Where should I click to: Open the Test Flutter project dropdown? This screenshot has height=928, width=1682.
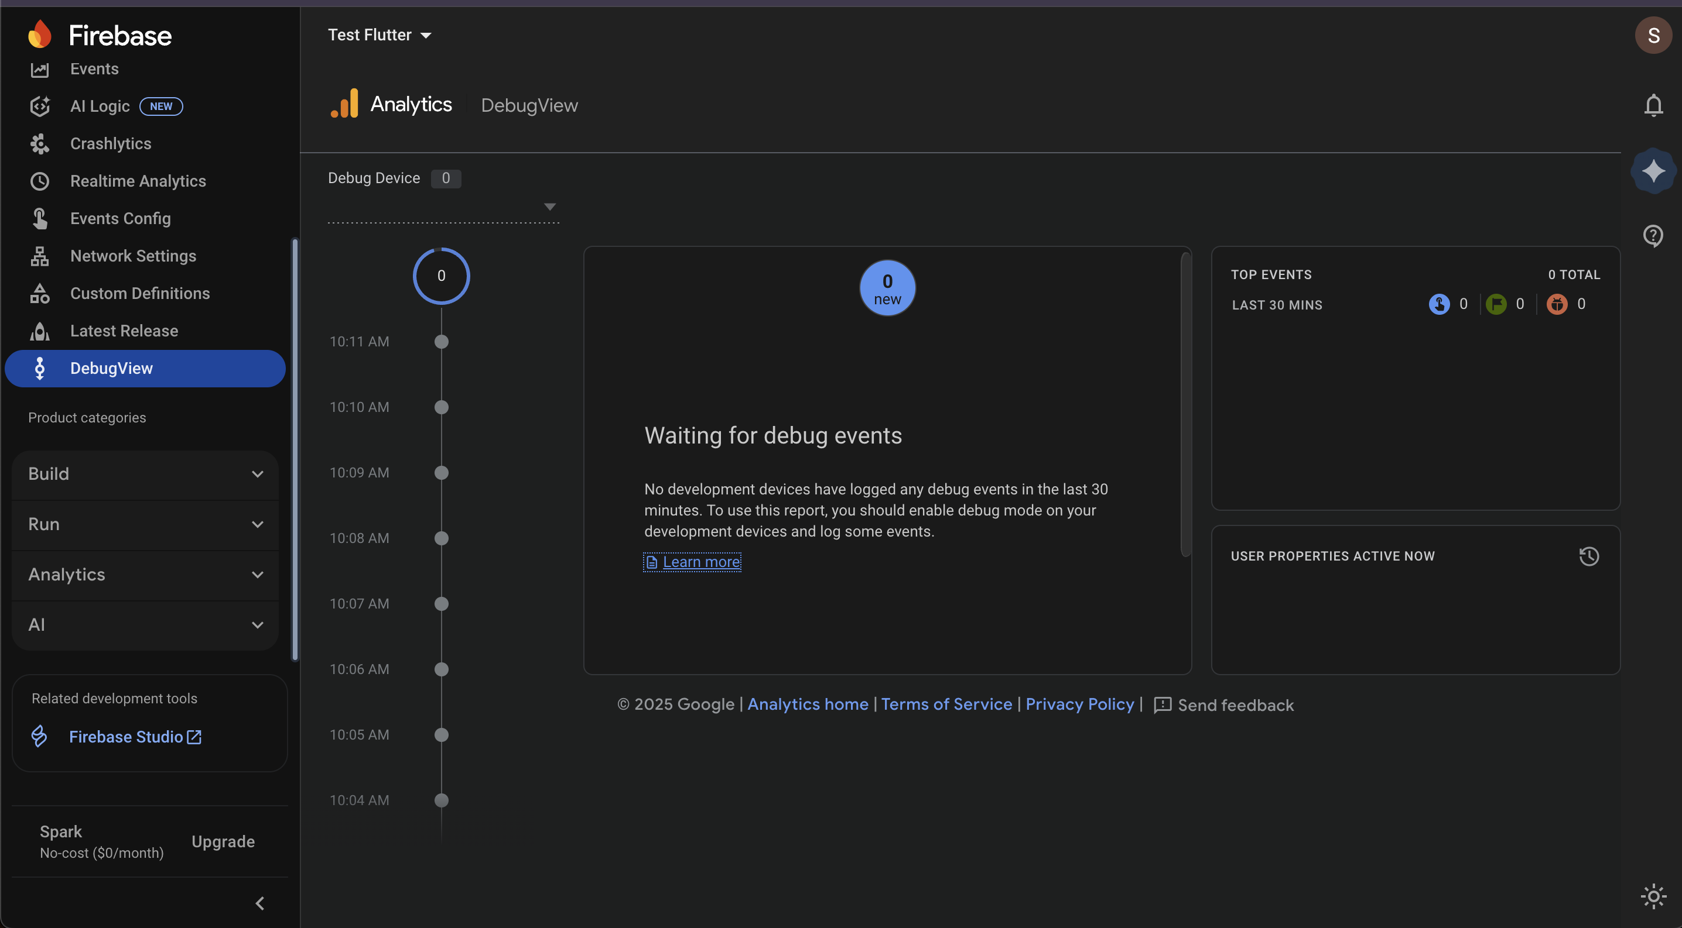380,35
